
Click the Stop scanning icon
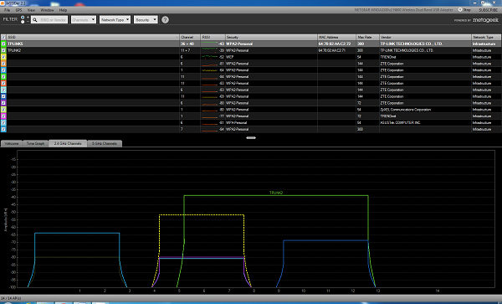click(x=460, y=9)
